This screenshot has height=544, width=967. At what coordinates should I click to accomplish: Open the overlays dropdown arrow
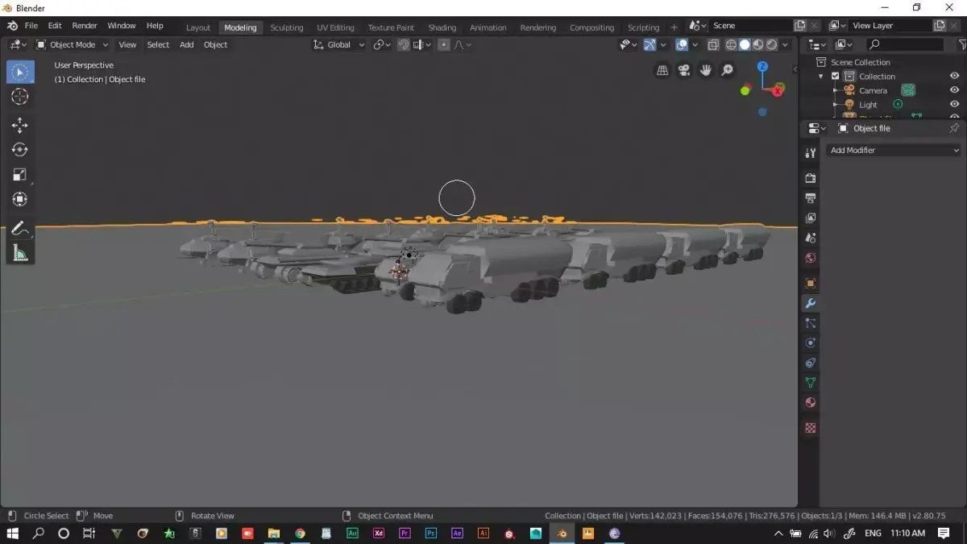[x=695, y=45]
